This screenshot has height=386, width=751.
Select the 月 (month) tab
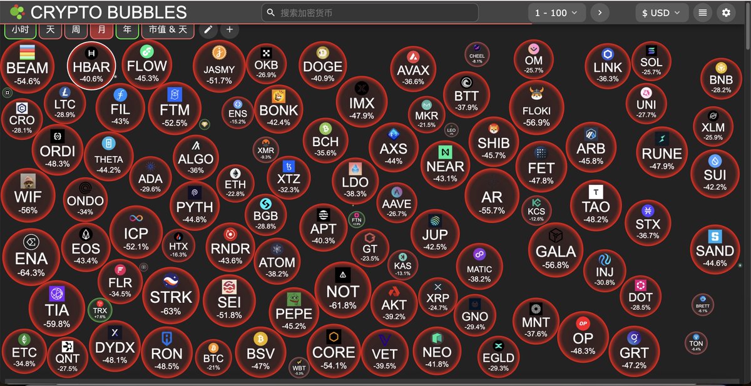(101, 30)
